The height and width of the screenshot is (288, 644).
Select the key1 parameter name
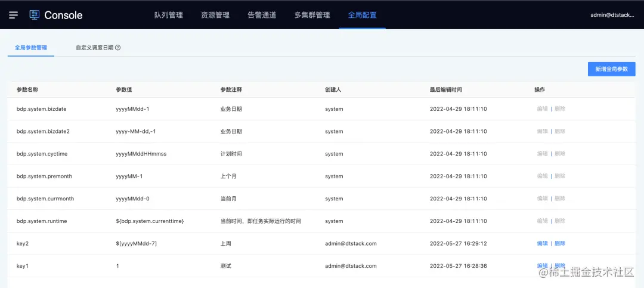tap(22, 266)
